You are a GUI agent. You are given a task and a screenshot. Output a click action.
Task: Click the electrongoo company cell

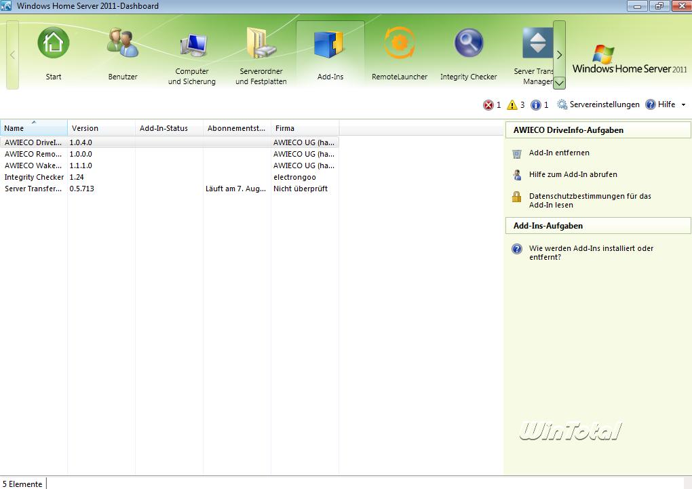pos(294,177)
